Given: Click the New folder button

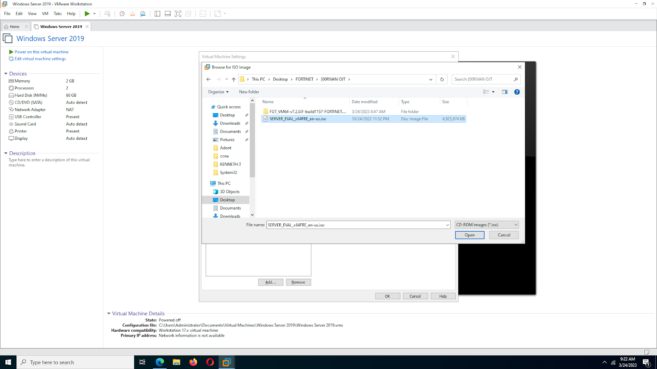Looking at the screenshot, I should tap(249, 92).
